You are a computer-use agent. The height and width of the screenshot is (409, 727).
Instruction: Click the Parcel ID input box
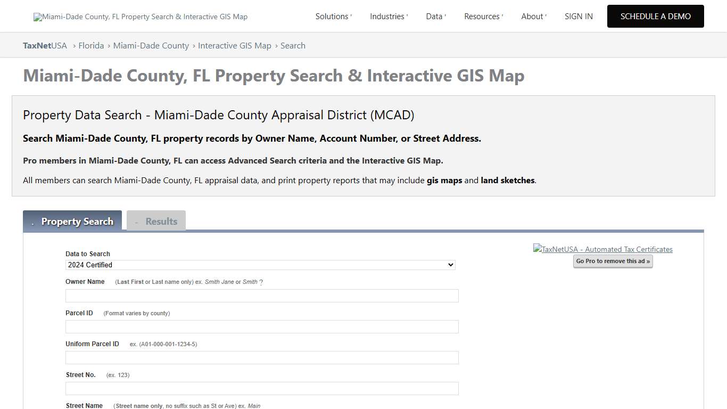click(261, 326)
